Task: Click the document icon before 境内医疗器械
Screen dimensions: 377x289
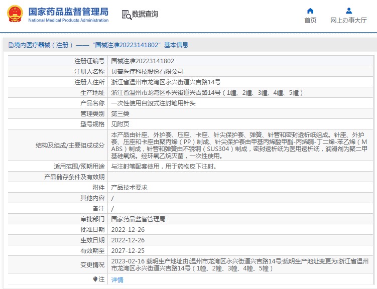Action: [x=11, y=45]
